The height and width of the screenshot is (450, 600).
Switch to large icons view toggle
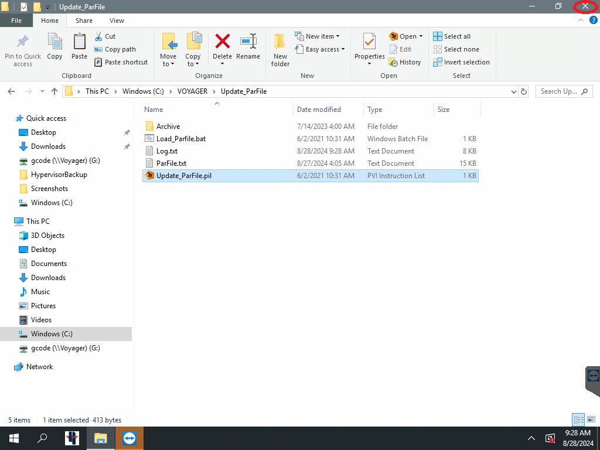pos(591,420)
